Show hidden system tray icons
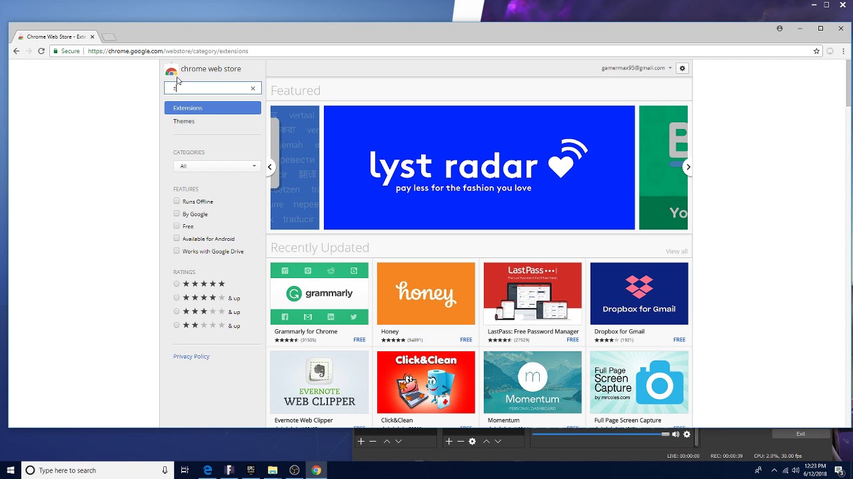This screenshot has height=479, width=853. [x=774, y=470]
